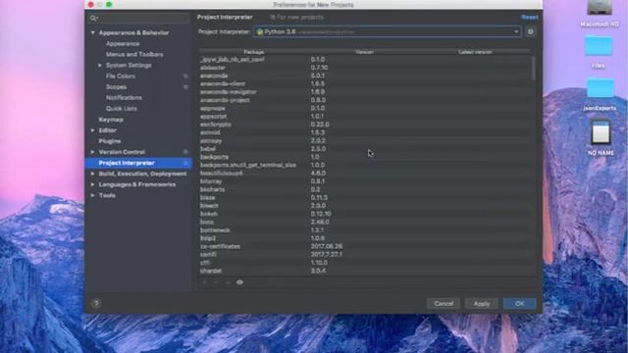The height and width of the screenshot is (353, 628).
Task: Open the interpreter settings gear icon
Action: pyautogui.click(x=530, y=31)
